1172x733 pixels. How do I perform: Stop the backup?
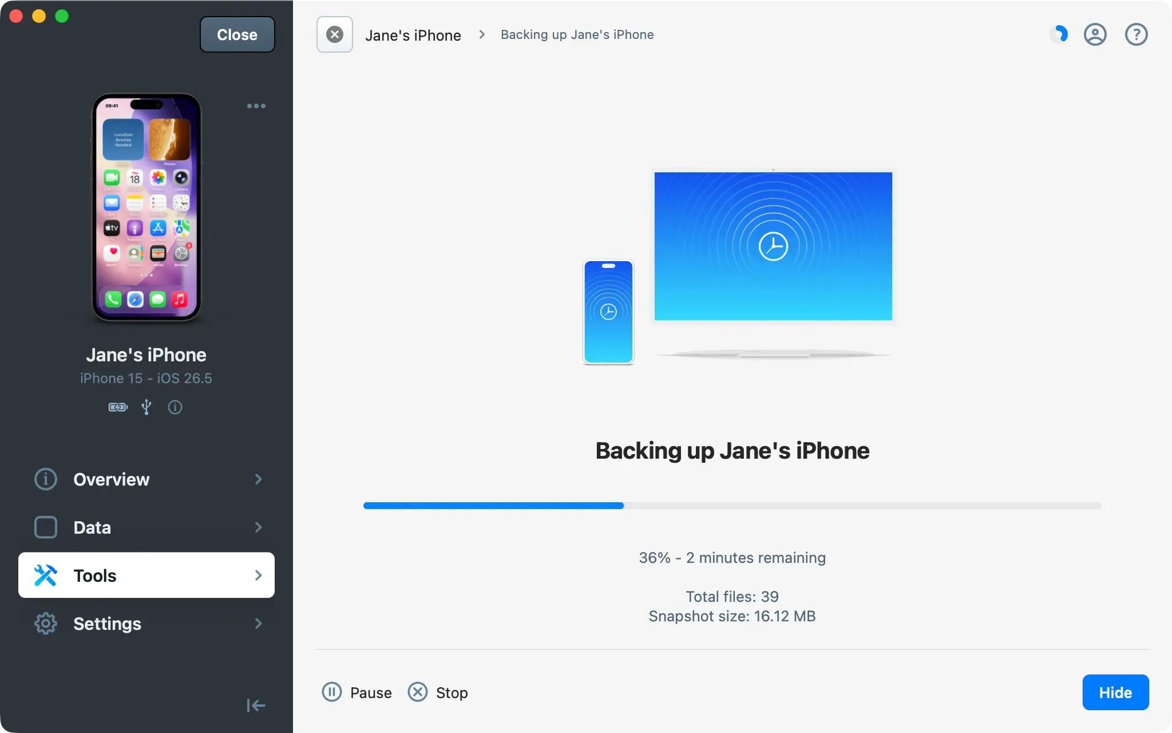(438, 692)
